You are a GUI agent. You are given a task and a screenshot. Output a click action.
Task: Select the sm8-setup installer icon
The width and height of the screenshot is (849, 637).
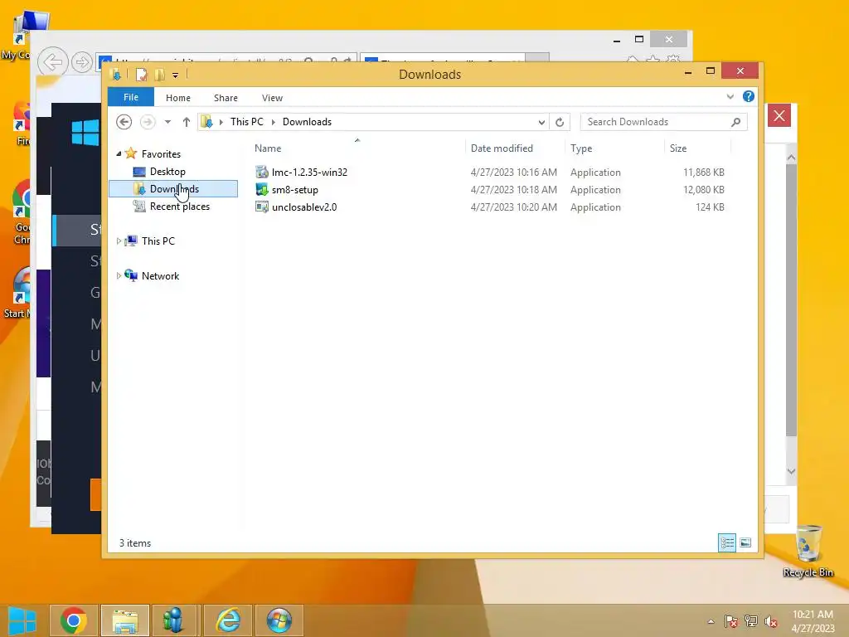click(262, 190)
